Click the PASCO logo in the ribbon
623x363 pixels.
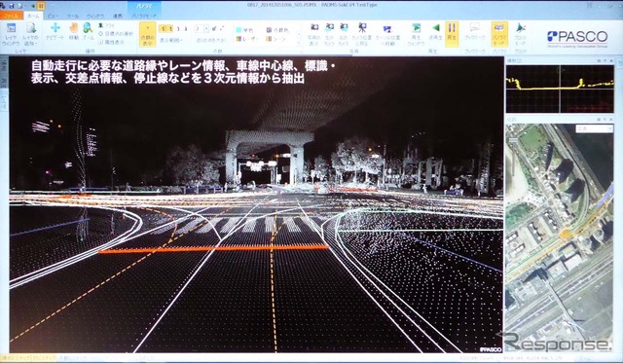click(x=577, y=38)
